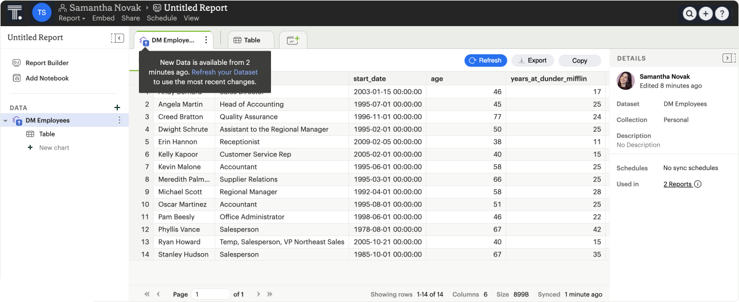Open the help question mark icon
Viewport: 739px width, 302px height.
pyautogui.click(x=721, y=14)
